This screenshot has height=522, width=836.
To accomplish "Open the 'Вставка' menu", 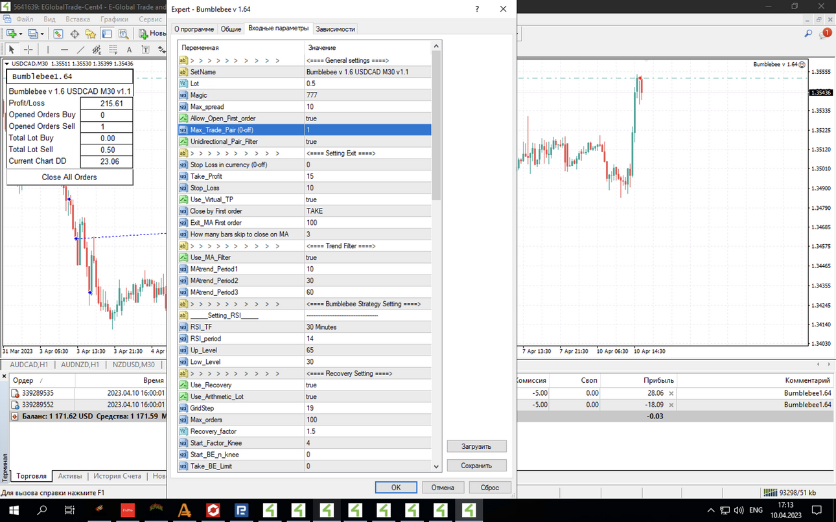I will (x=78, y=19).
